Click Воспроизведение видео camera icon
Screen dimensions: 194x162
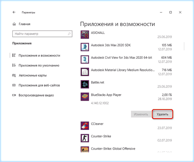pyautogui.click(x=14, y=95)
